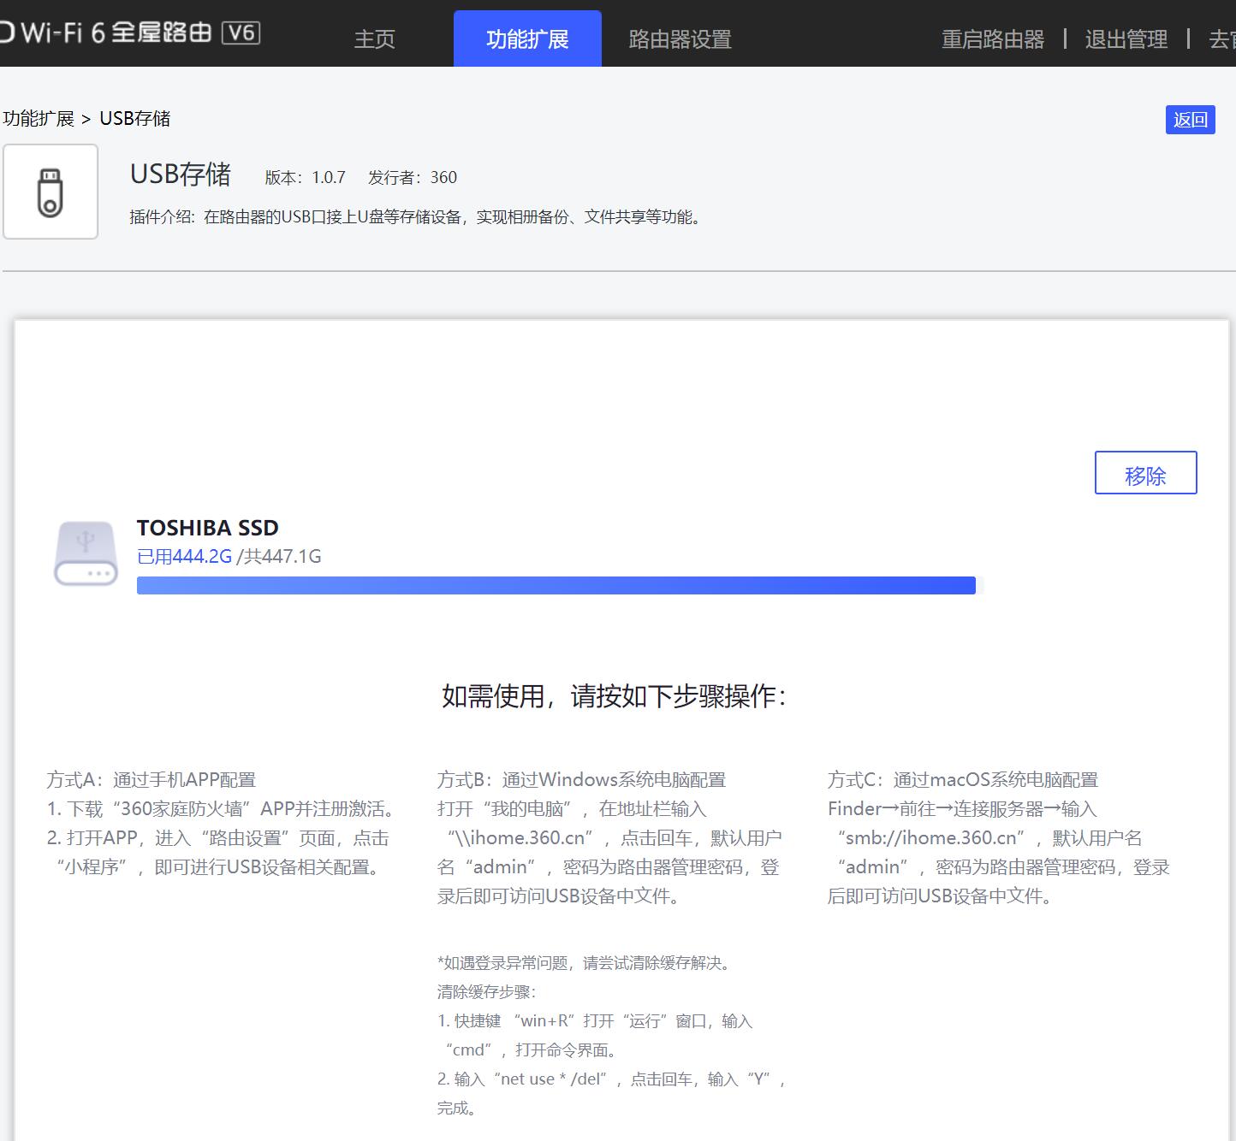Click the USB存储 breadcrumb entry
This screenshot has height=1141, width=1236.
135,119
